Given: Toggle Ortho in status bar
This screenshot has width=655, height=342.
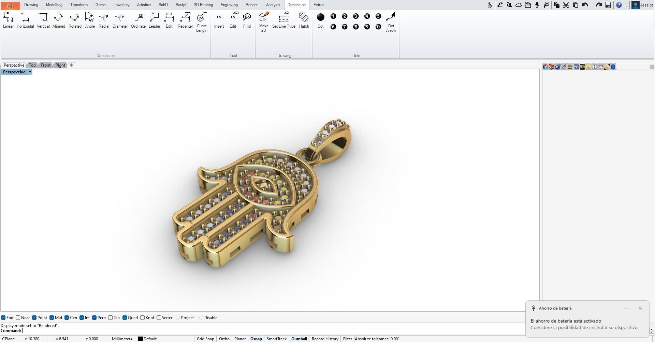Looking at the screenshot, I should 224,339.
